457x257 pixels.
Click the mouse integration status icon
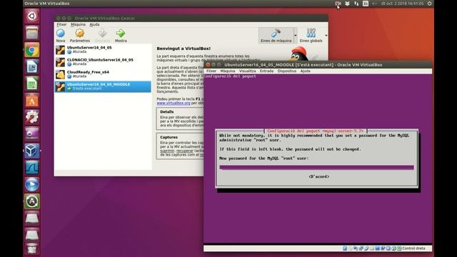tap(393, 248)
